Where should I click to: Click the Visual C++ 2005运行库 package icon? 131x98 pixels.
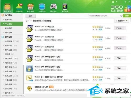coord(30,28)
